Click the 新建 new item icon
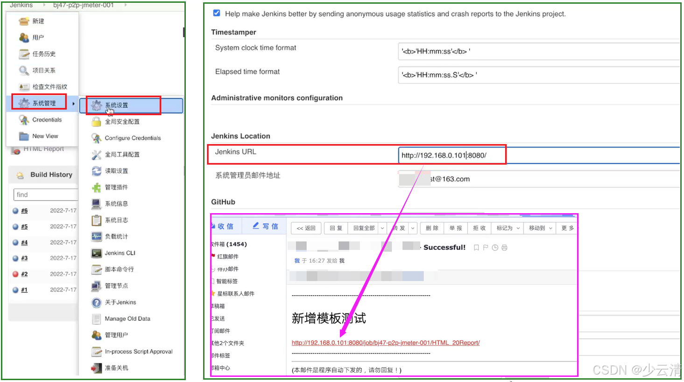684x382 pixels. [24, 21]
